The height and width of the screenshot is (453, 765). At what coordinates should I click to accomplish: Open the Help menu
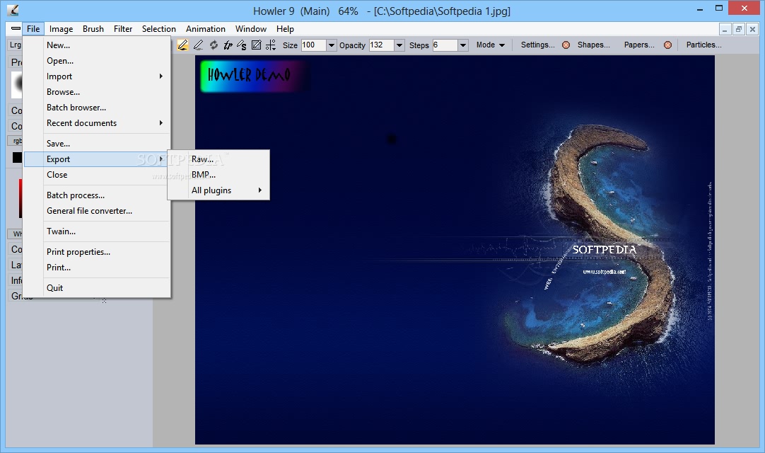(x=285, y=29)
